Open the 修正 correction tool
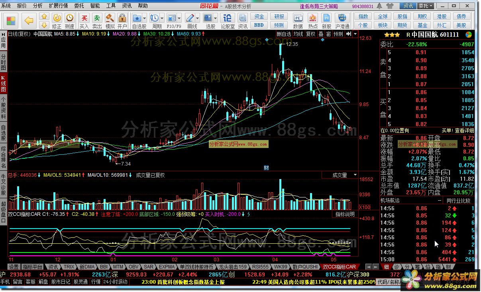Image resolution: width=481 pixels, height=292 pixels. coord(57,21)
